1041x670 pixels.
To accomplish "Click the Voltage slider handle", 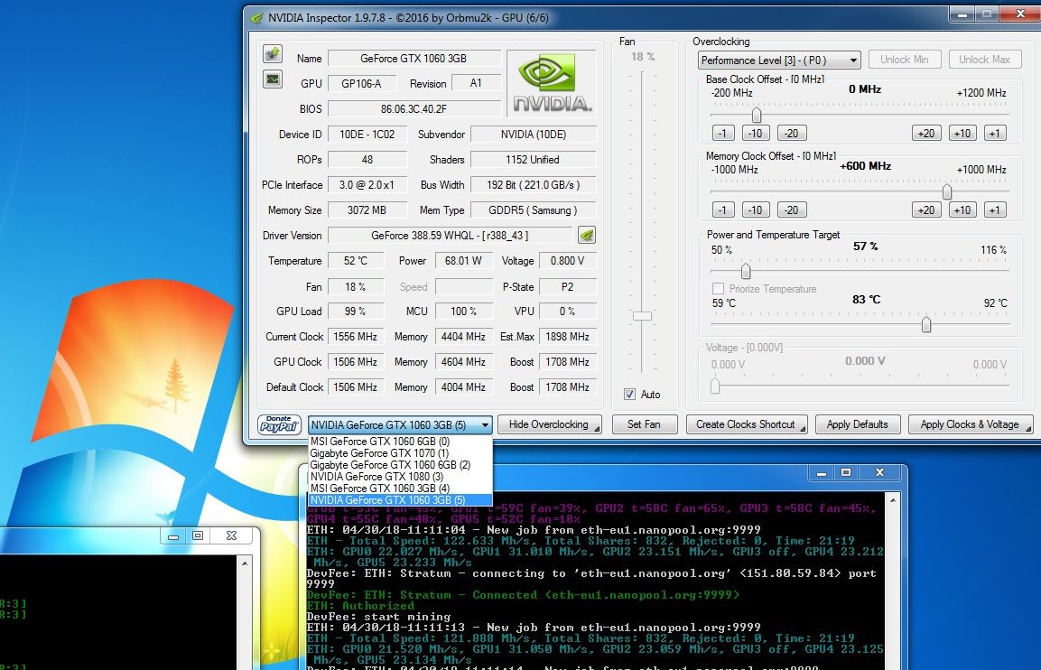I will pyautogui.click(x=715, y=386).
